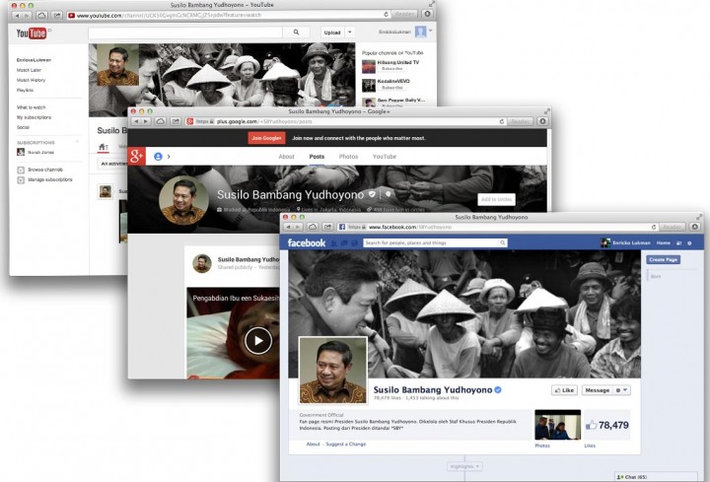This screenshot has height=482, width=710.
Task: Click the red Join Google+ button
Action: (x=266, y=138)
